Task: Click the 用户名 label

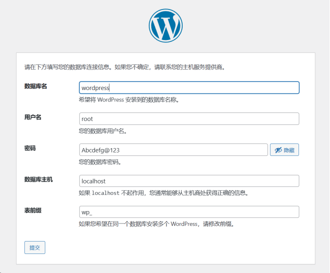Action: (33, 117)
